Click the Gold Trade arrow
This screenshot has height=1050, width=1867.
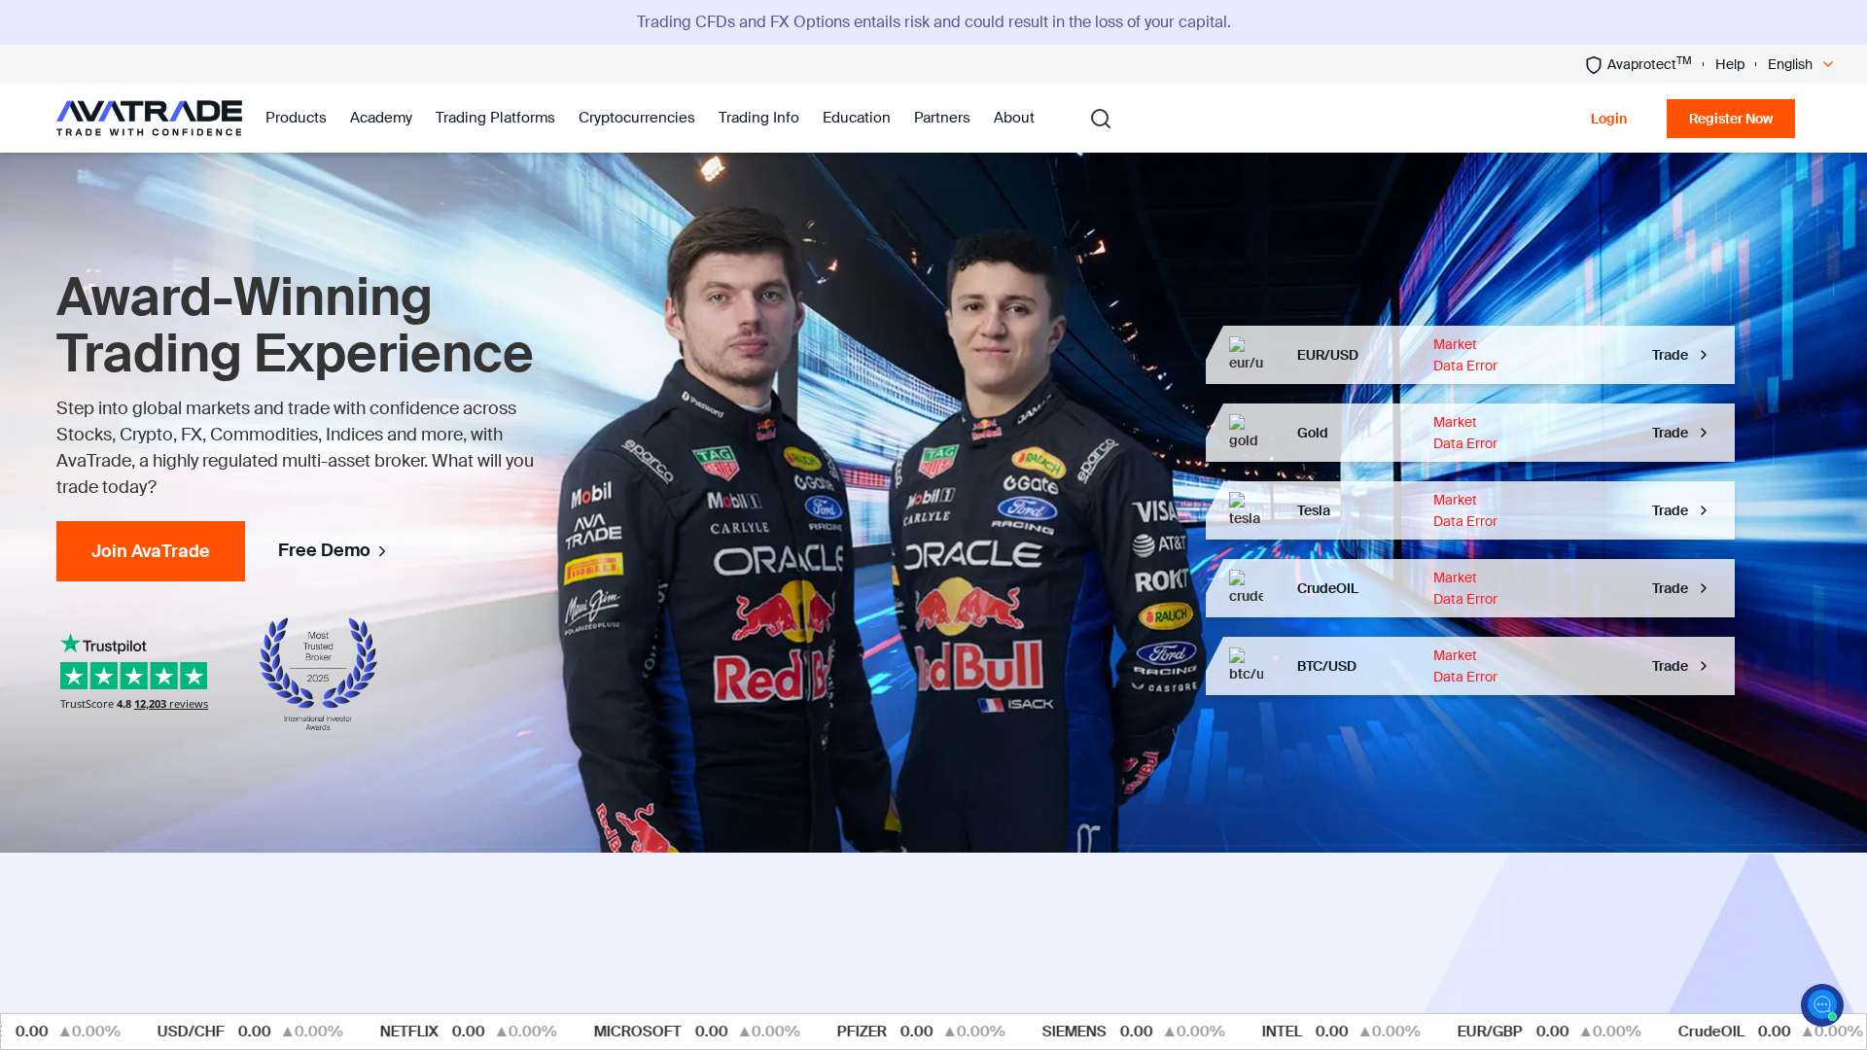[x=1704, y=433]
